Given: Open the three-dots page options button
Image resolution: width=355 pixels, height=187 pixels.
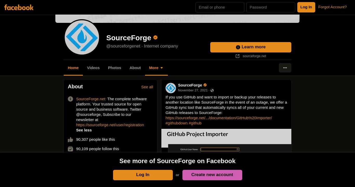Looking at the screenshot, I should coord(285,68).
